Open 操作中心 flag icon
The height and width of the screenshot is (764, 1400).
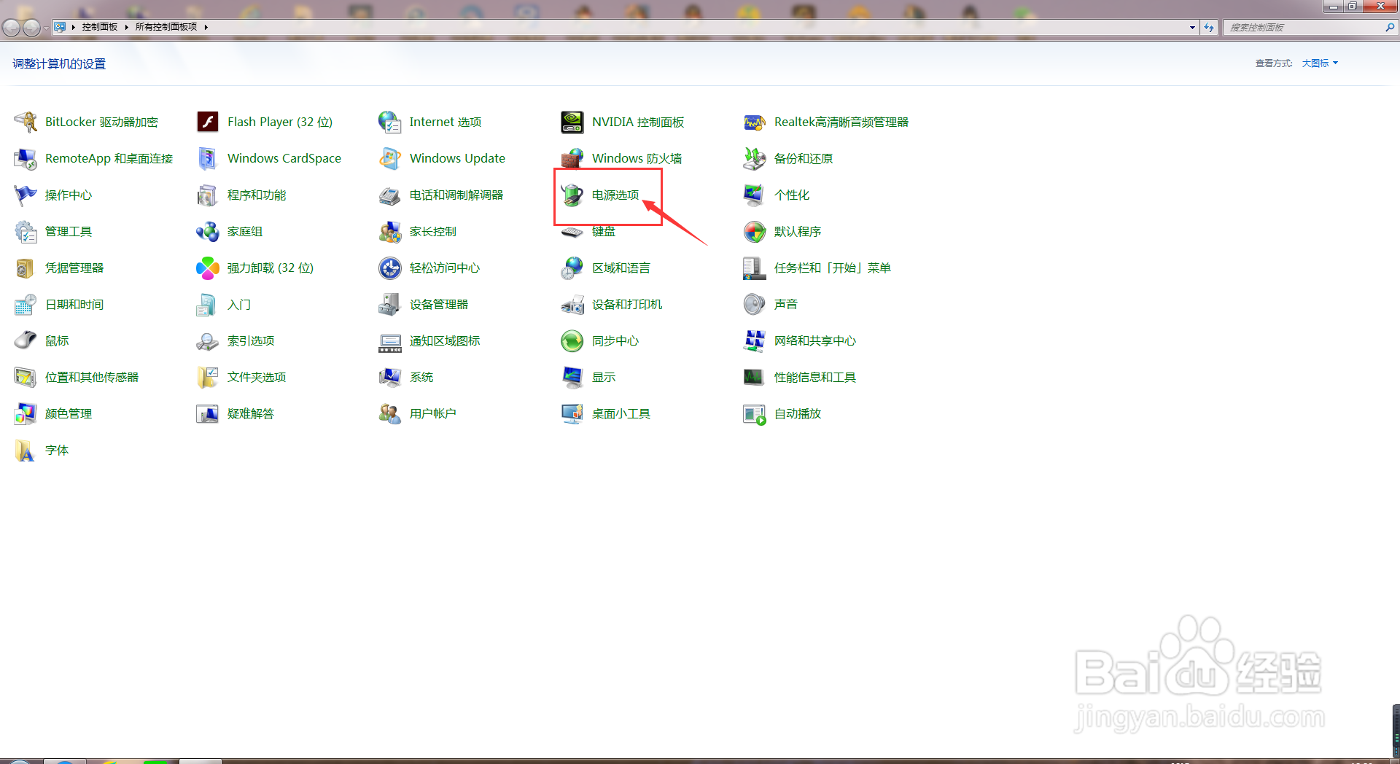coord(26,195)
